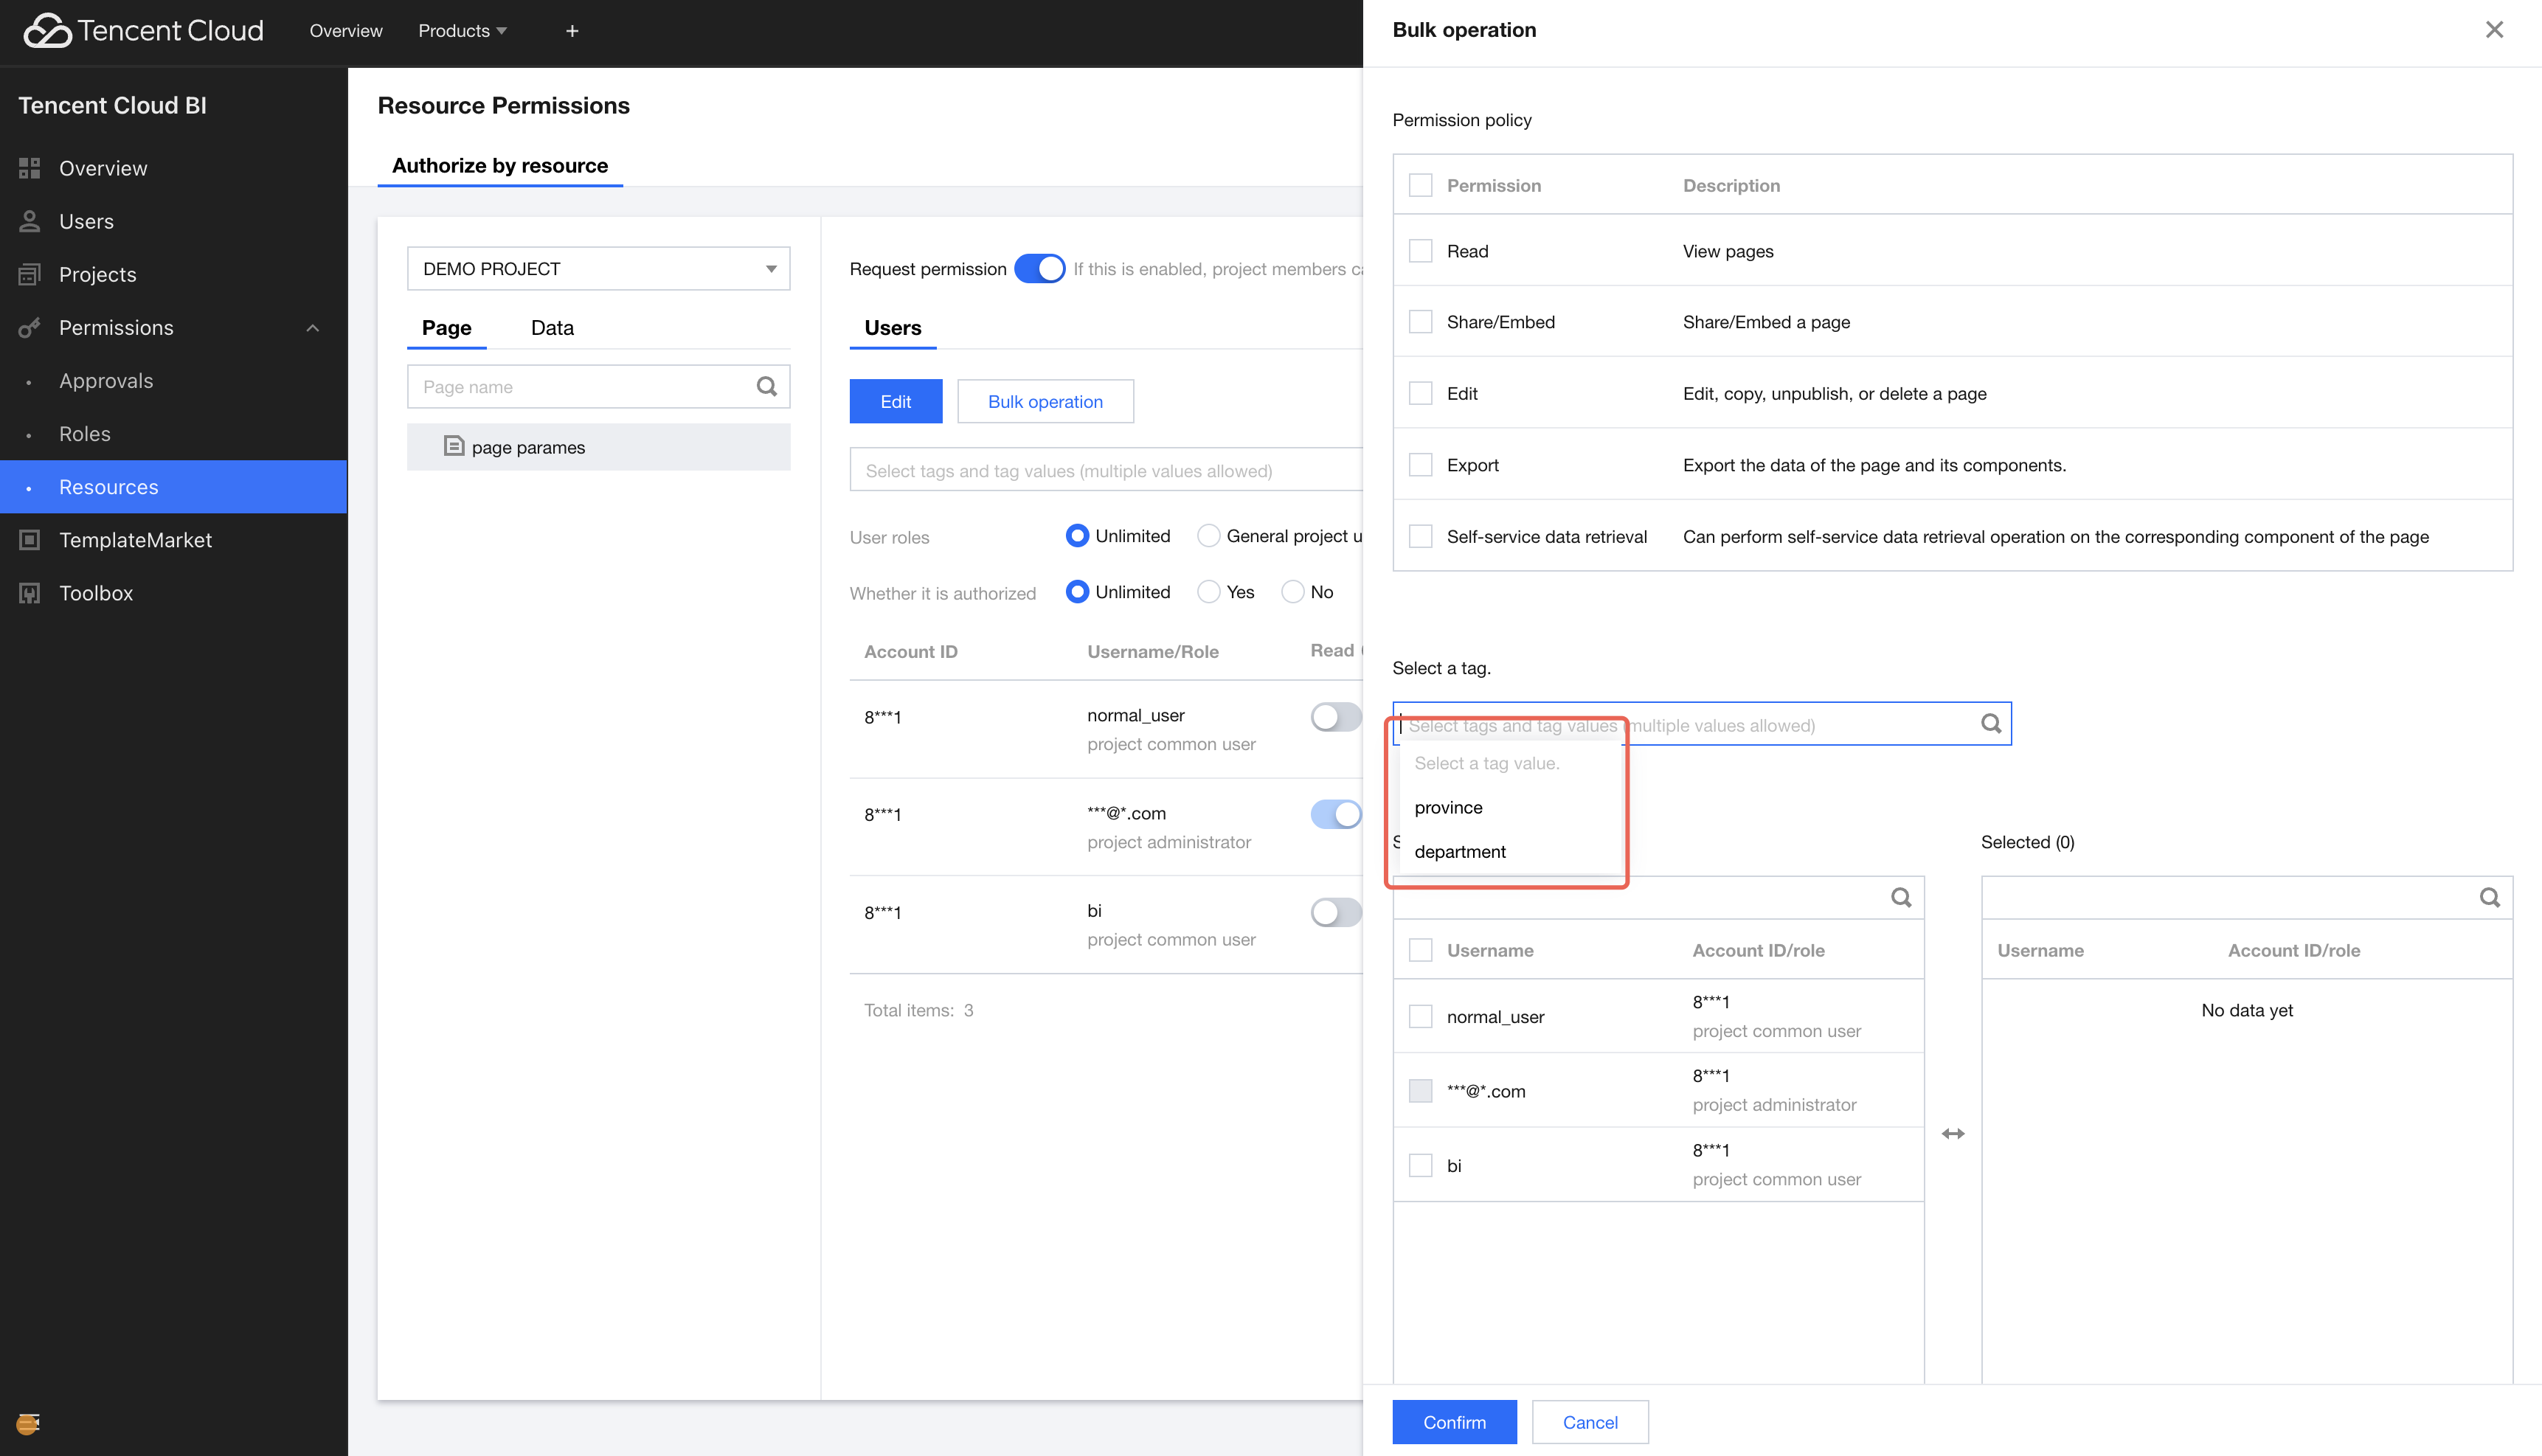2542x1456 pixels.
Task: Click search icon in Page name field
Action: tap(767, 387)
